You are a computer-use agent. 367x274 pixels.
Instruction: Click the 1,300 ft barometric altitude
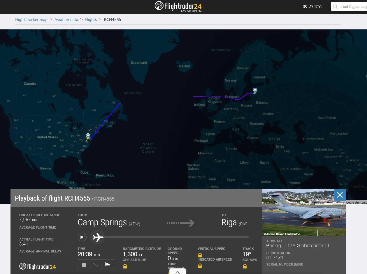133,254
